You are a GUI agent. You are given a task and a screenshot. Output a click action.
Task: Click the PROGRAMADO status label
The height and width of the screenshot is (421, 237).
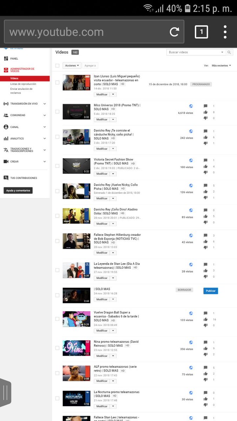click(x=201, y=84)
